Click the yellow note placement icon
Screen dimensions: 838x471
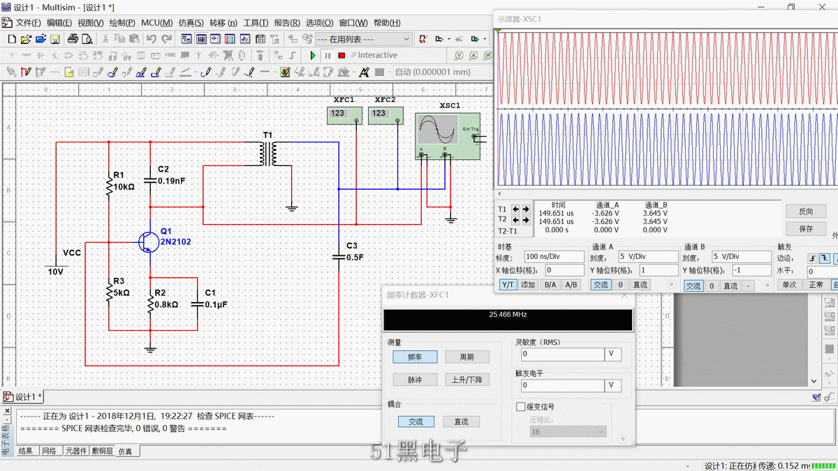[x=70, y=72]
